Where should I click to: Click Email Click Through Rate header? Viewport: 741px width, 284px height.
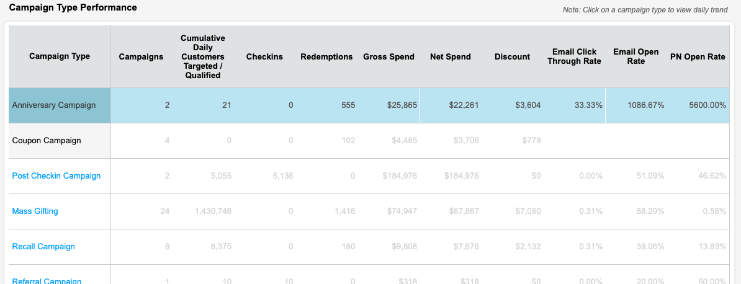point(574,56)
